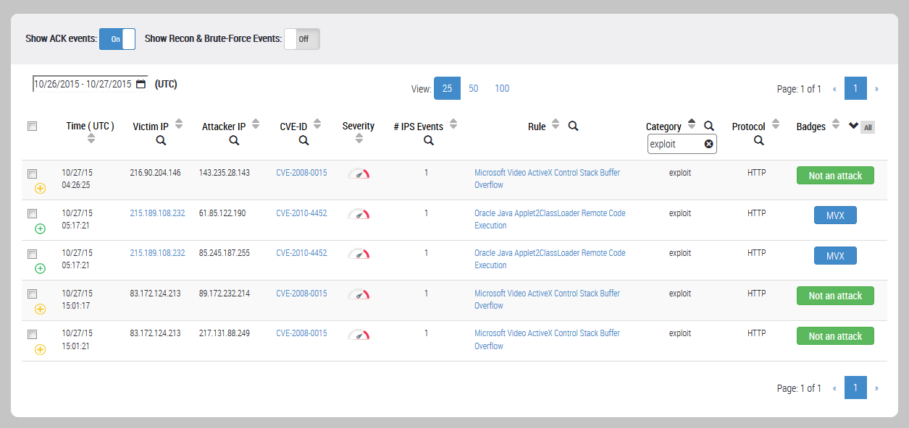Expand event row for attacker 85.245.187.255

(40, 268)
